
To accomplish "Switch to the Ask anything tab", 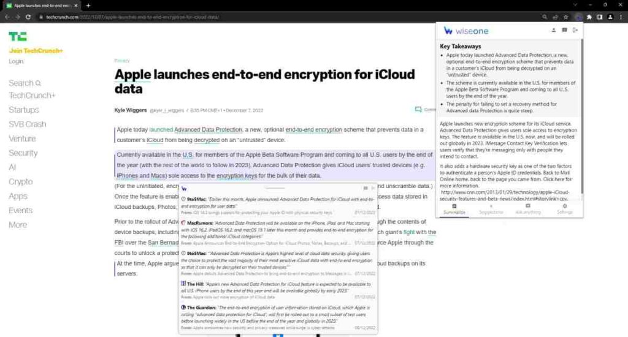I will tap(528, 209).
